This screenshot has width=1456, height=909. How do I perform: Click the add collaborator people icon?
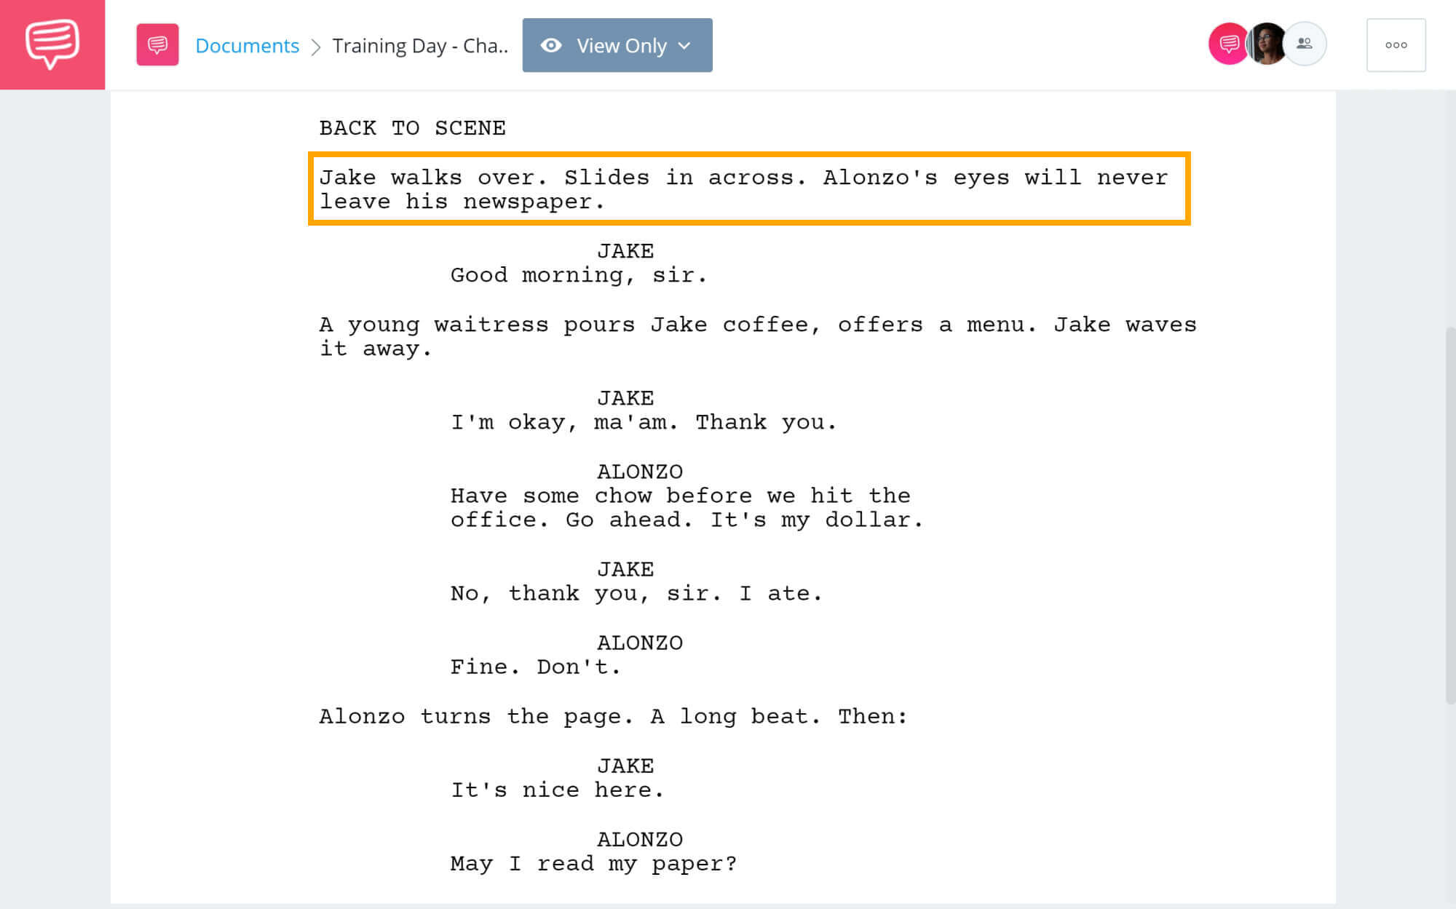[1302, 44]
